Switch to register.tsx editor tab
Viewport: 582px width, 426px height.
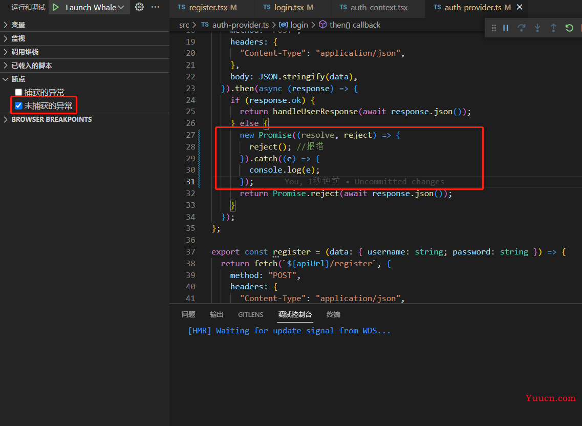[212, 8]
